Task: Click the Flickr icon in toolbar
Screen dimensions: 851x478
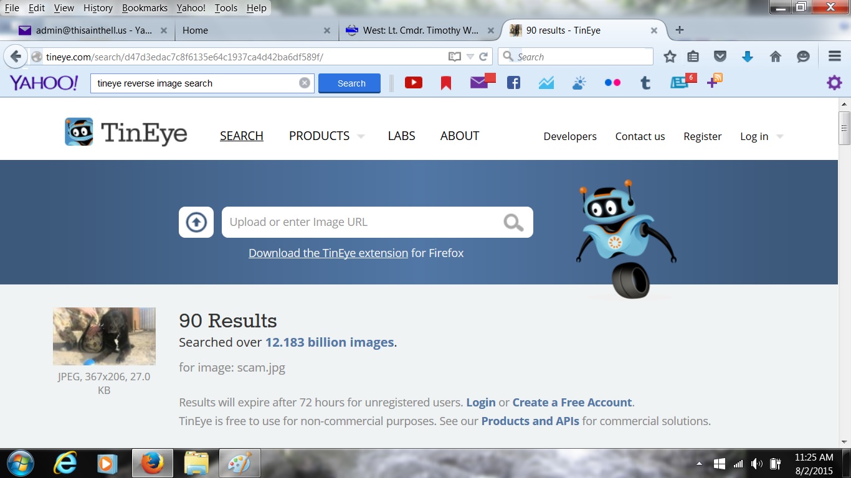Action: pos(612,83)
